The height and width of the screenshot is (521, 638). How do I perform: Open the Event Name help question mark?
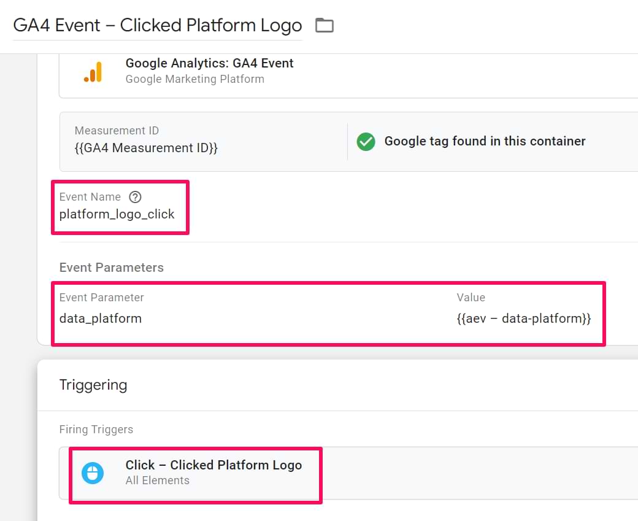[x=135, y=197]
